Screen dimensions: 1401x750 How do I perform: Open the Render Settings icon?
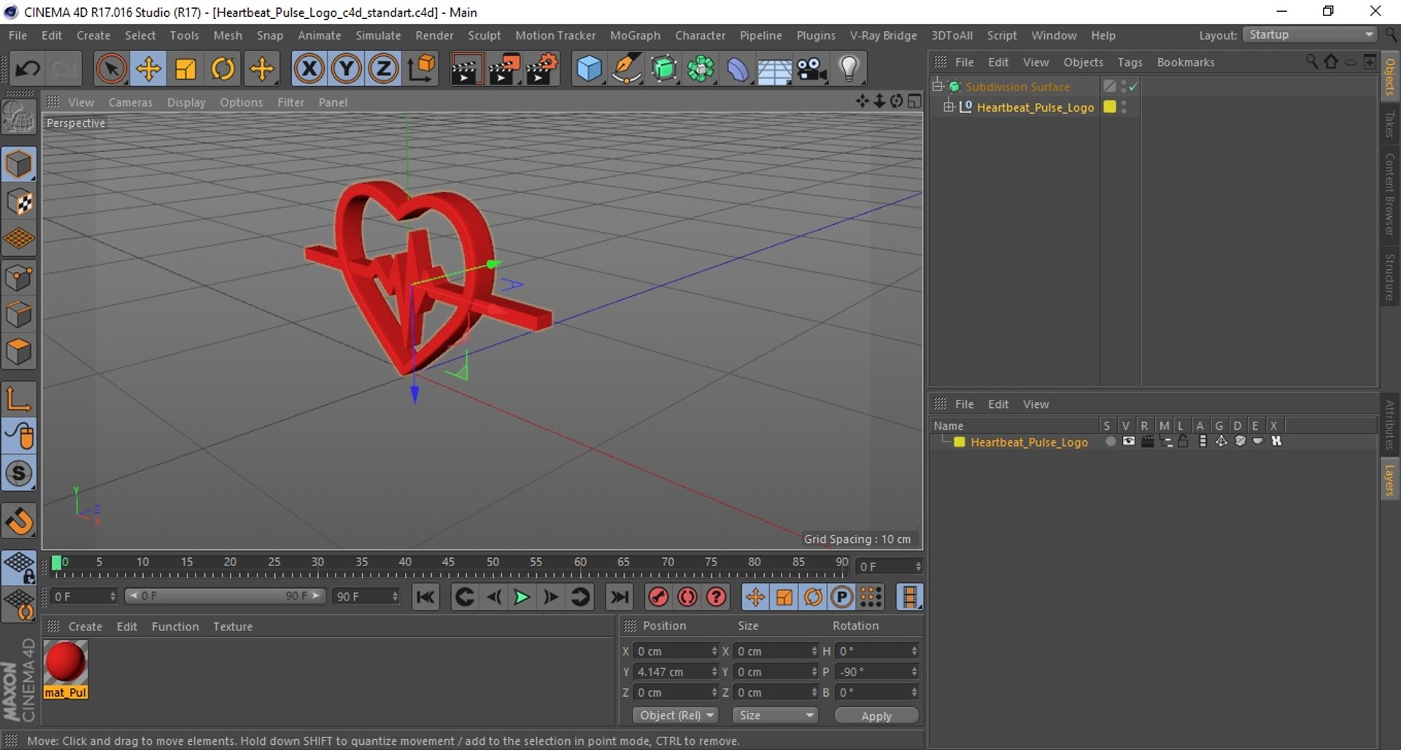[541, 69]
